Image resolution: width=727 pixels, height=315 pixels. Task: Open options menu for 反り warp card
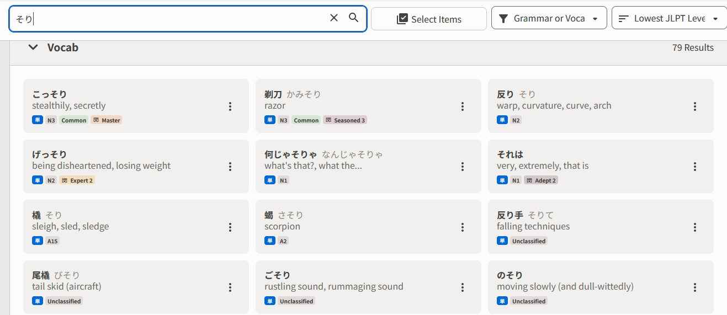tap(695, 106)
